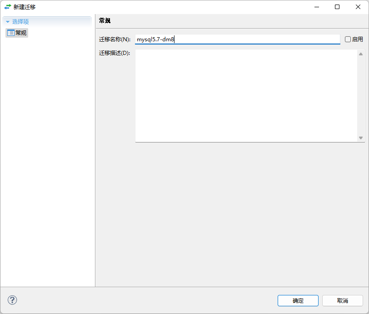Click inside the 迁移描述 text area
Viewport: 369px width, 314px height.
pyautogui.click(x=246, y=96)
